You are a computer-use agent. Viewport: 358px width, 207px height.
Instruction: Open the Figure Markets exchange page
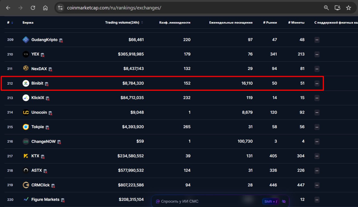(x=45, y=199)
